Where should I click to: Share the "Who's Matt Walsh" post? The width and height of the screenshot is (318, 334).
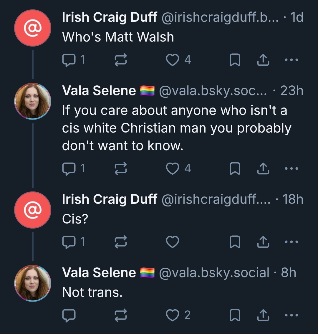click(x=263, y=60)
